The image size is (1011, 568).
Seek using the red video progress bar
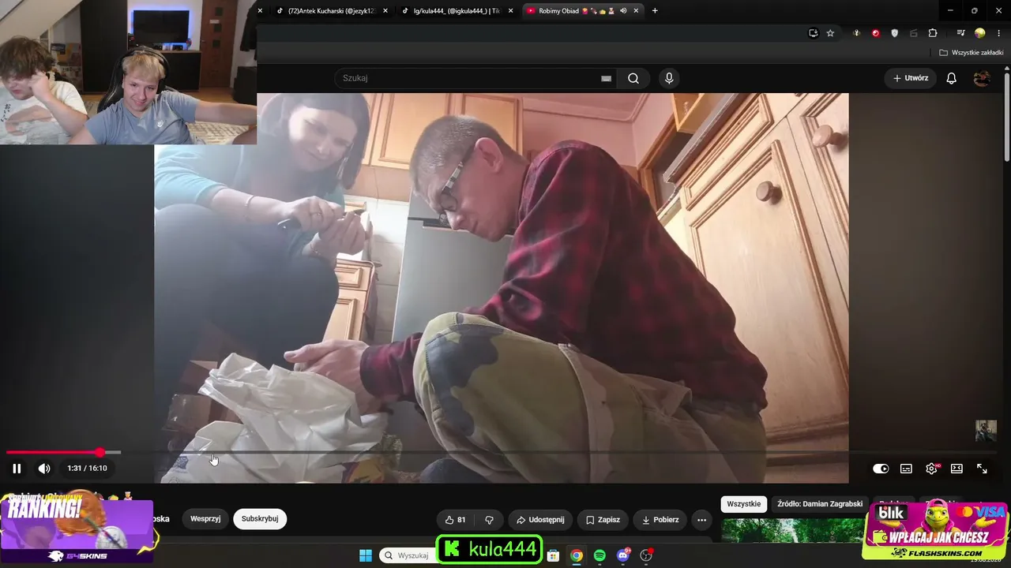click(x=53, y=452)
